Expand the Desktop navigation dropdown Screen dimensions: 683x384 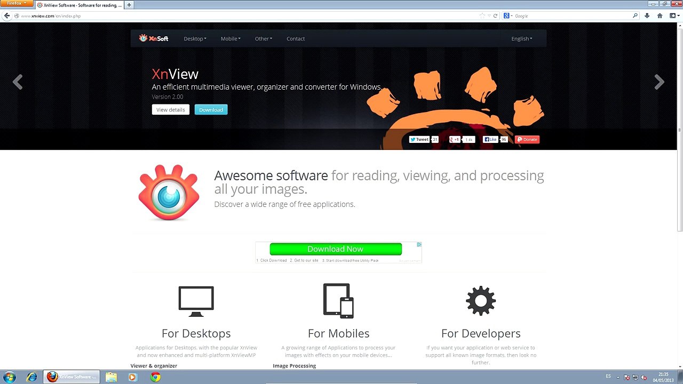(195, 38)
